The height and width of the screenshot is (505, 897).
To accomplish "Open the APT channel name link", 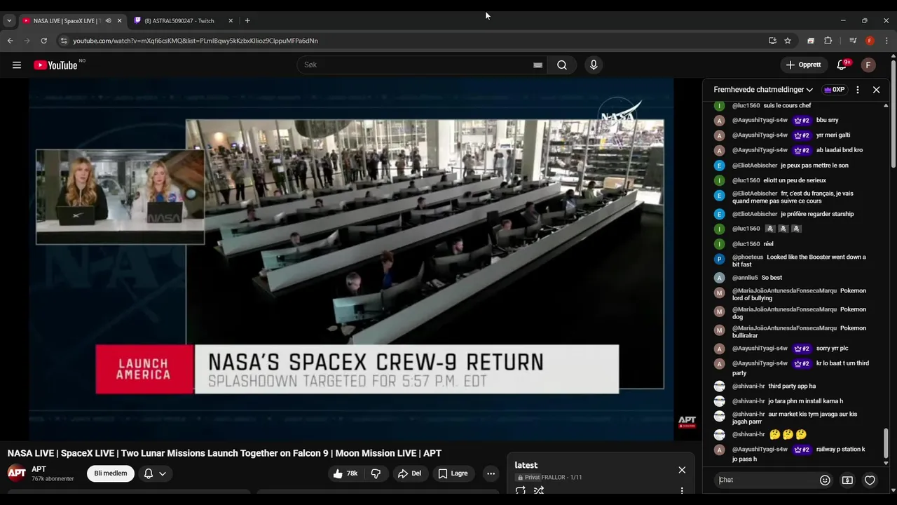I will click(39, 469).
